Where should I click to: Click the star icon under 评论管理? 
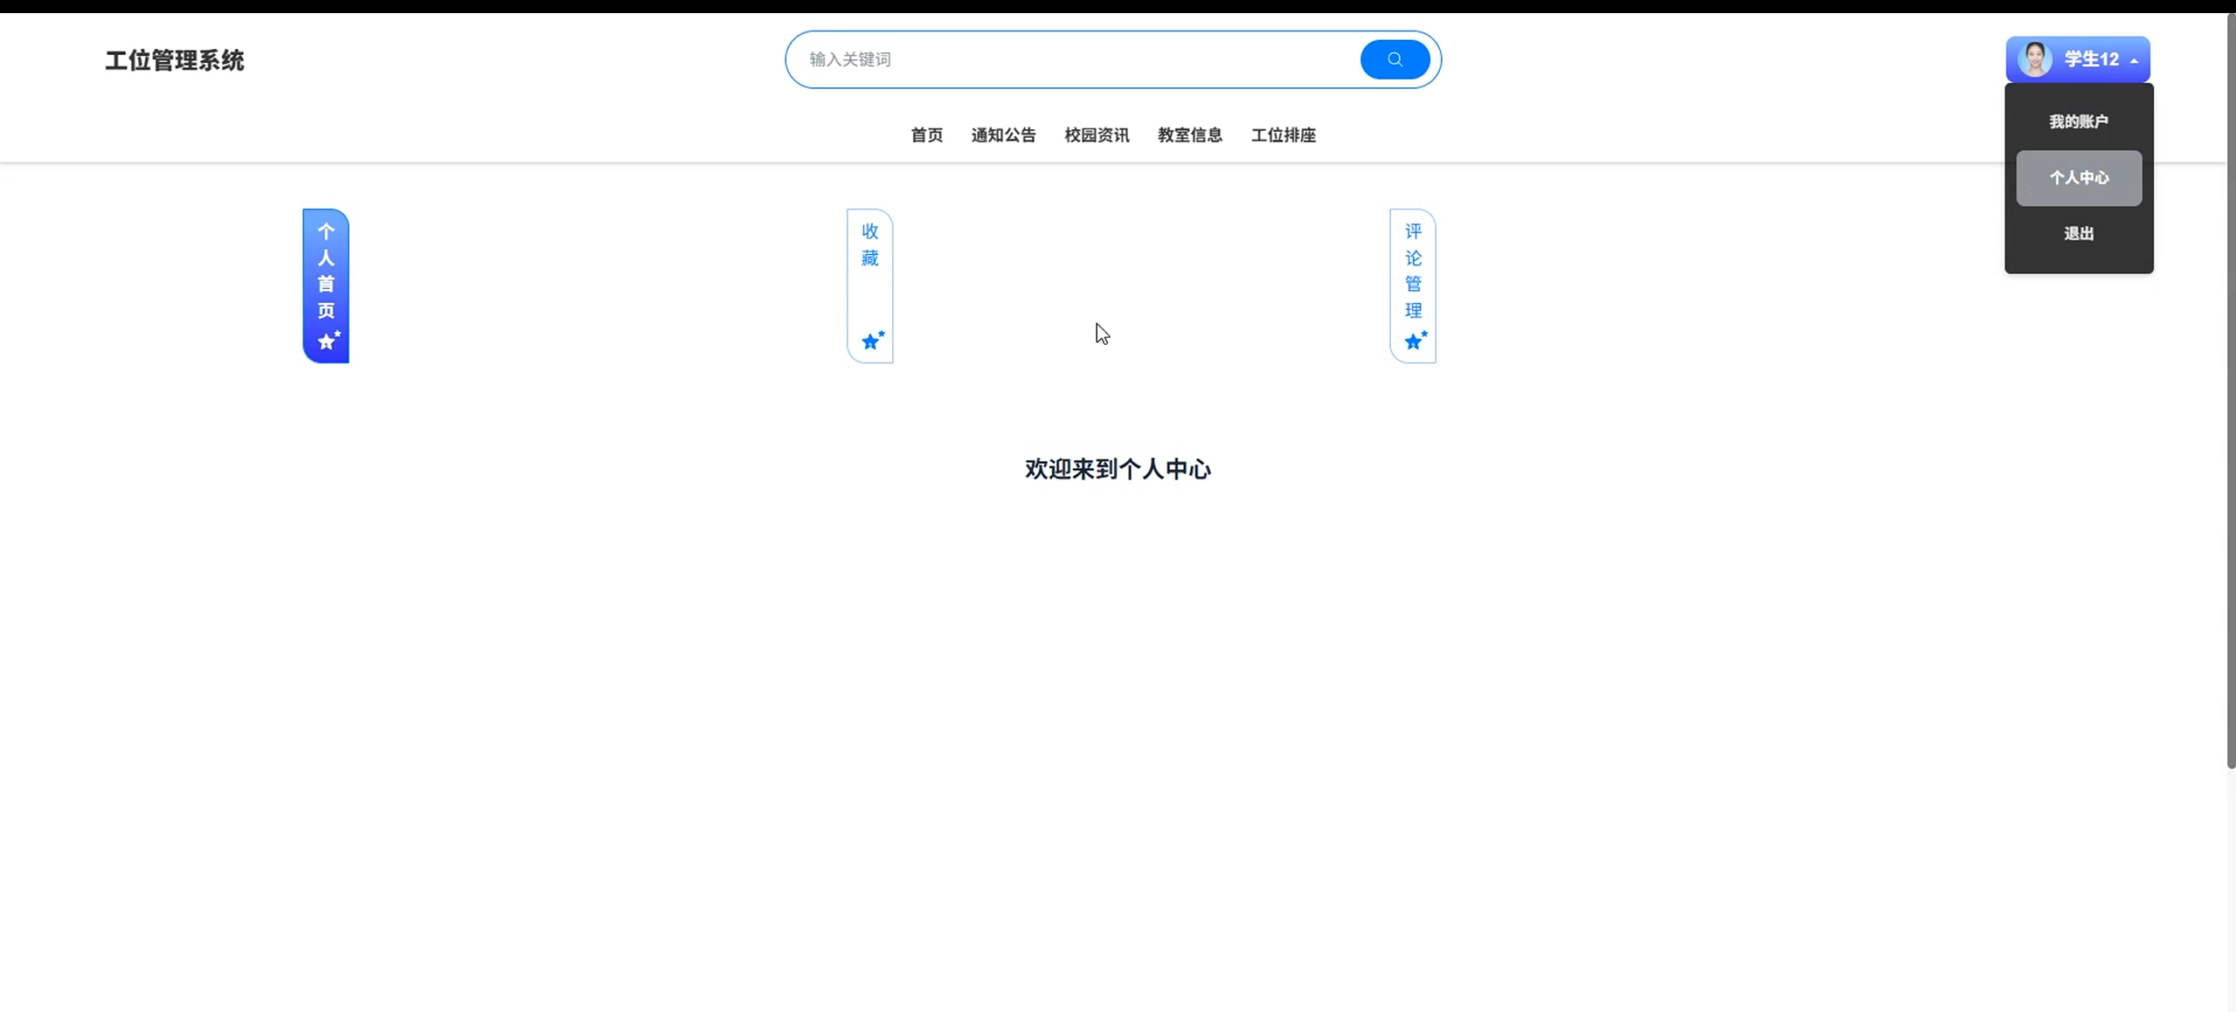1415,341
